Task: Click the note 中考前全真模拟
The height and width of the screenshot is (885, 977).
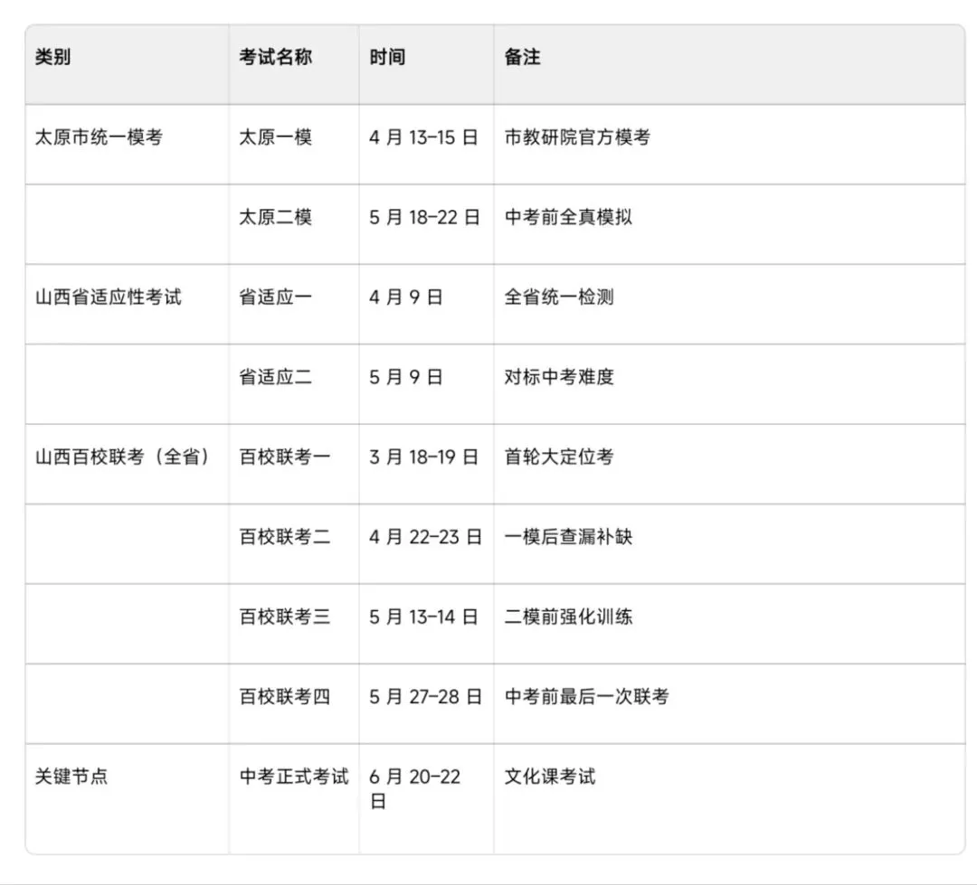Action: click(568, 217)
